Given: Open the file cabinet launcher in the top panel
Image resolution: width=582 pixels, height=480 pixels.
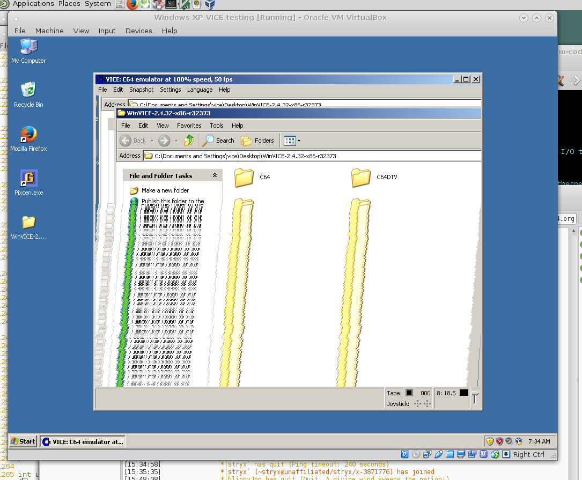Looking at the screenshot, I should pos(120,4).
